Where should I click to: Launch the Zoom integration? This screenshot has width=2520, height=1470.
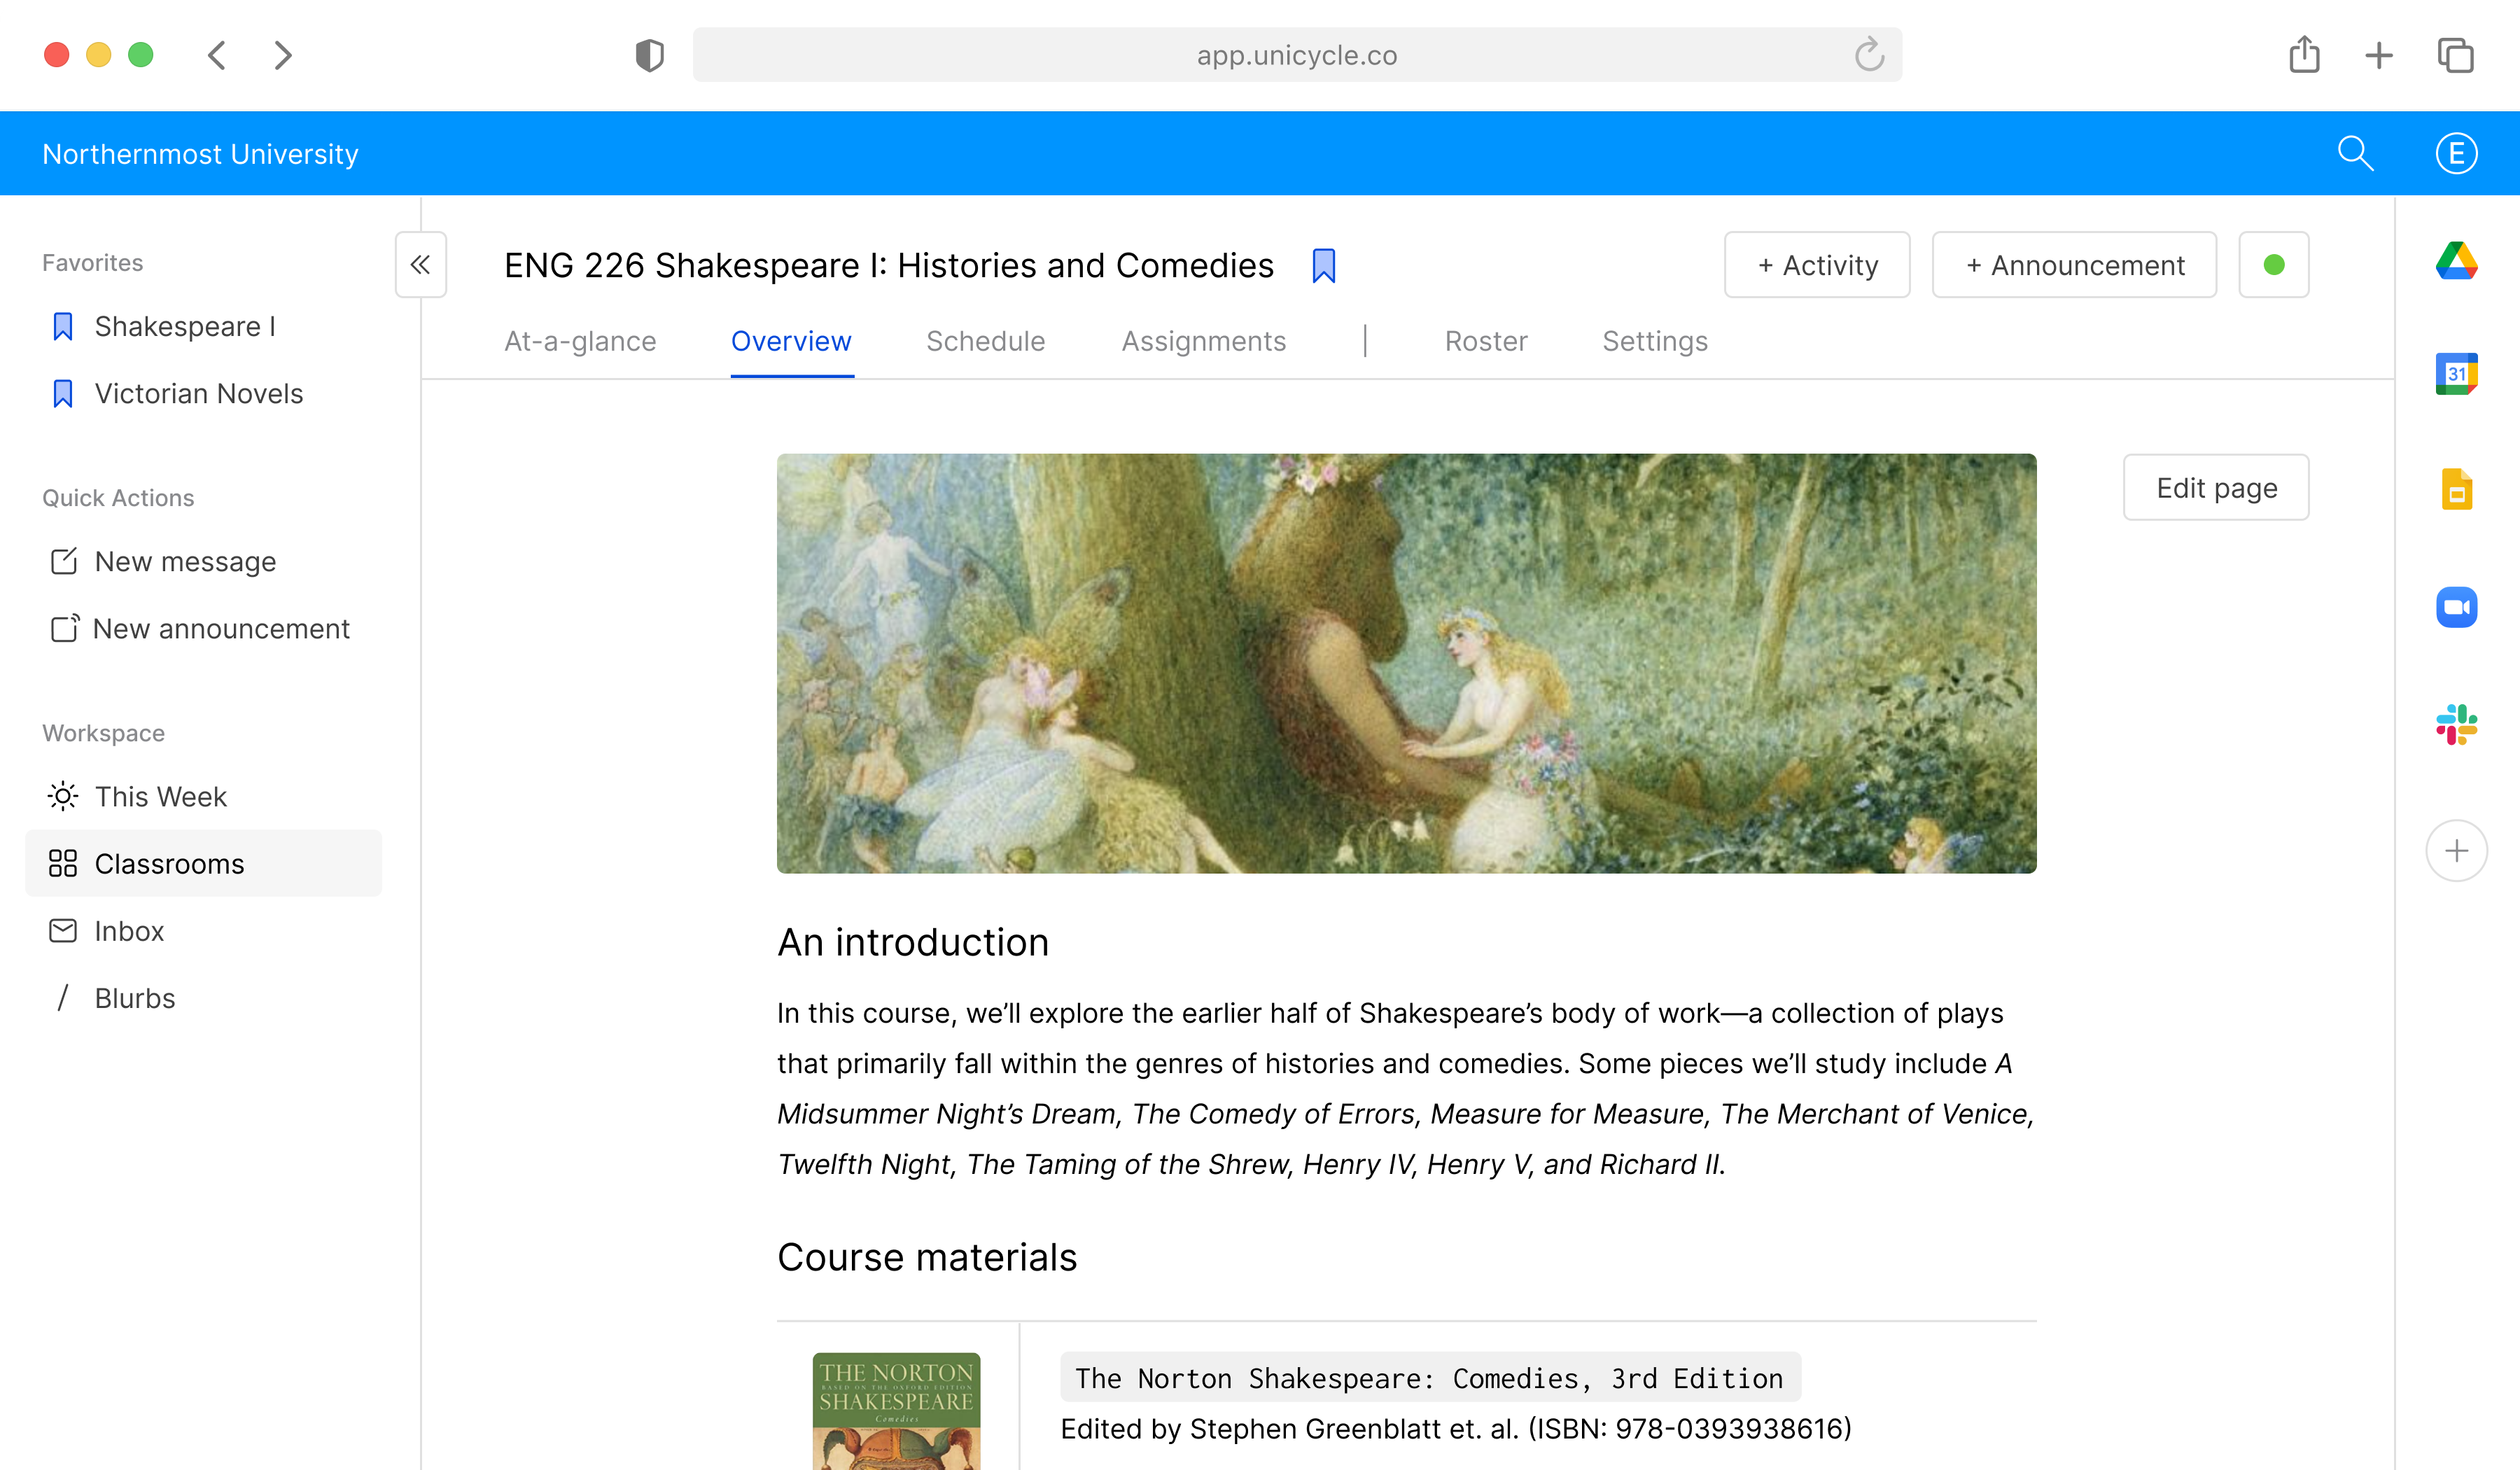click(x=2456, y=607)
